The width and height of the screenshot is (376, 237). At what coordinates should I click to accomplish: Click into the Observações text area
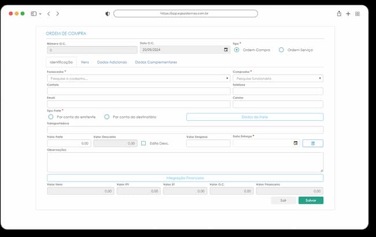pos(185,162)
